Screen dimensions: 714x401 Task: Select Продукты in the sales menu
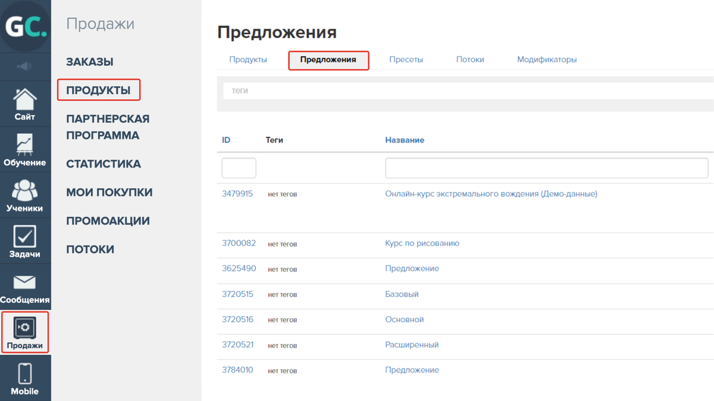point(98,90)
